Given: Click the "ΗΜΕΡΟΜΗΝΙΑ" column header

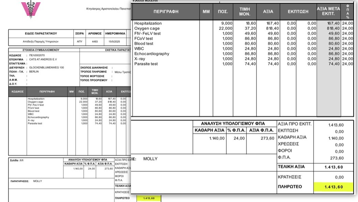Looking at the screenshot, I should tap(115, 33).
